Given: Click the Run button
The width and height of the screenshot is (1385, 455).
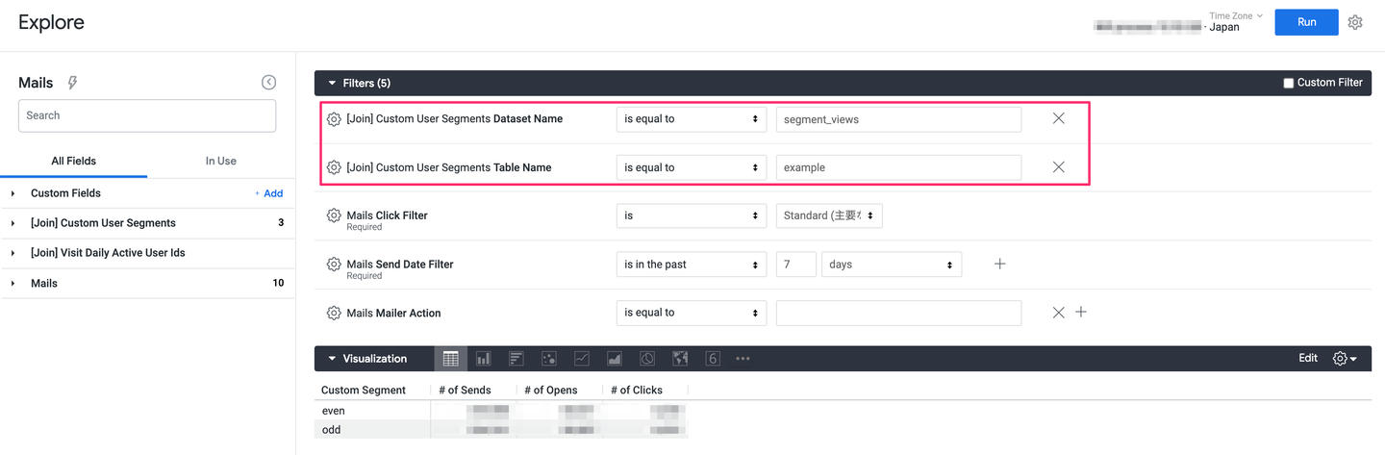Looking at the screenshot, I should 1306,22.
